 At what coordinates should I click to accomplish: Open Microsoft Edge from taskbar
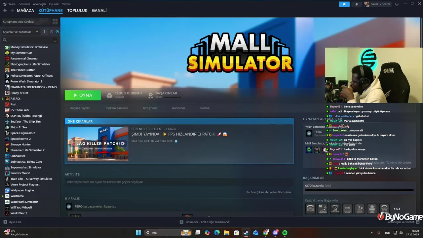pos(217,233)
